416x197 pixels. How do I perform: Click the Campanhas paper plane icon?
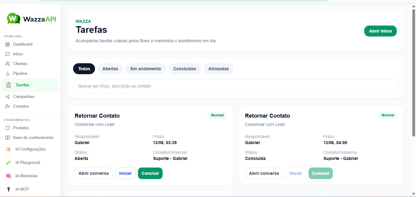[x=8, y=97]
